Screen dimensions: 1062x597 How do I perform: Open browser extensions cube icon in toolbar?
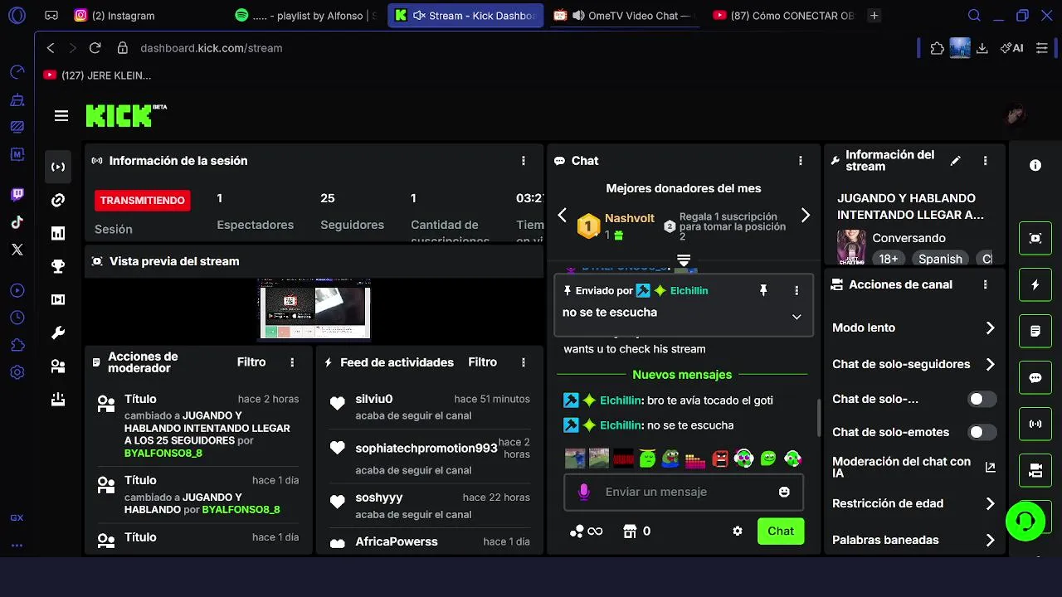click(x=938, y=48)
